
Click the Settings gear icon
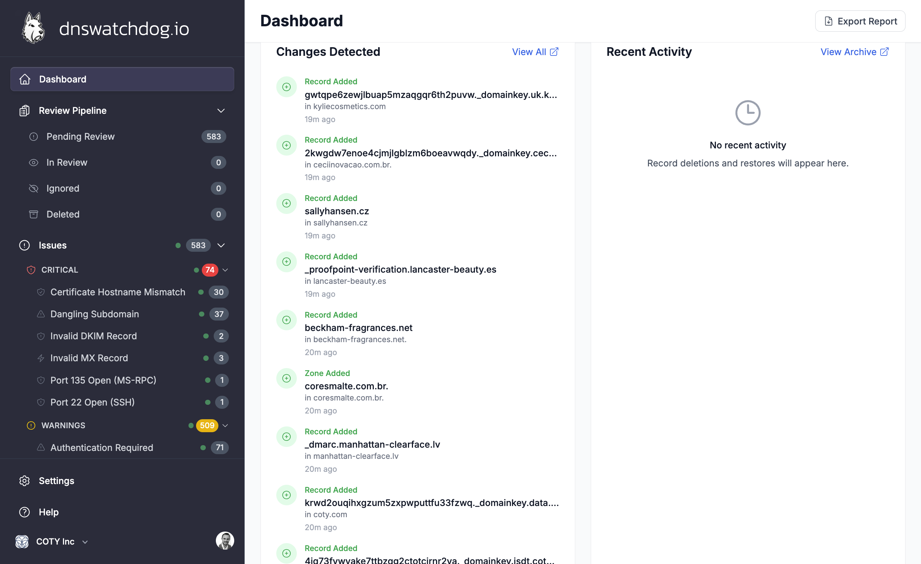[x=25, y=481]
